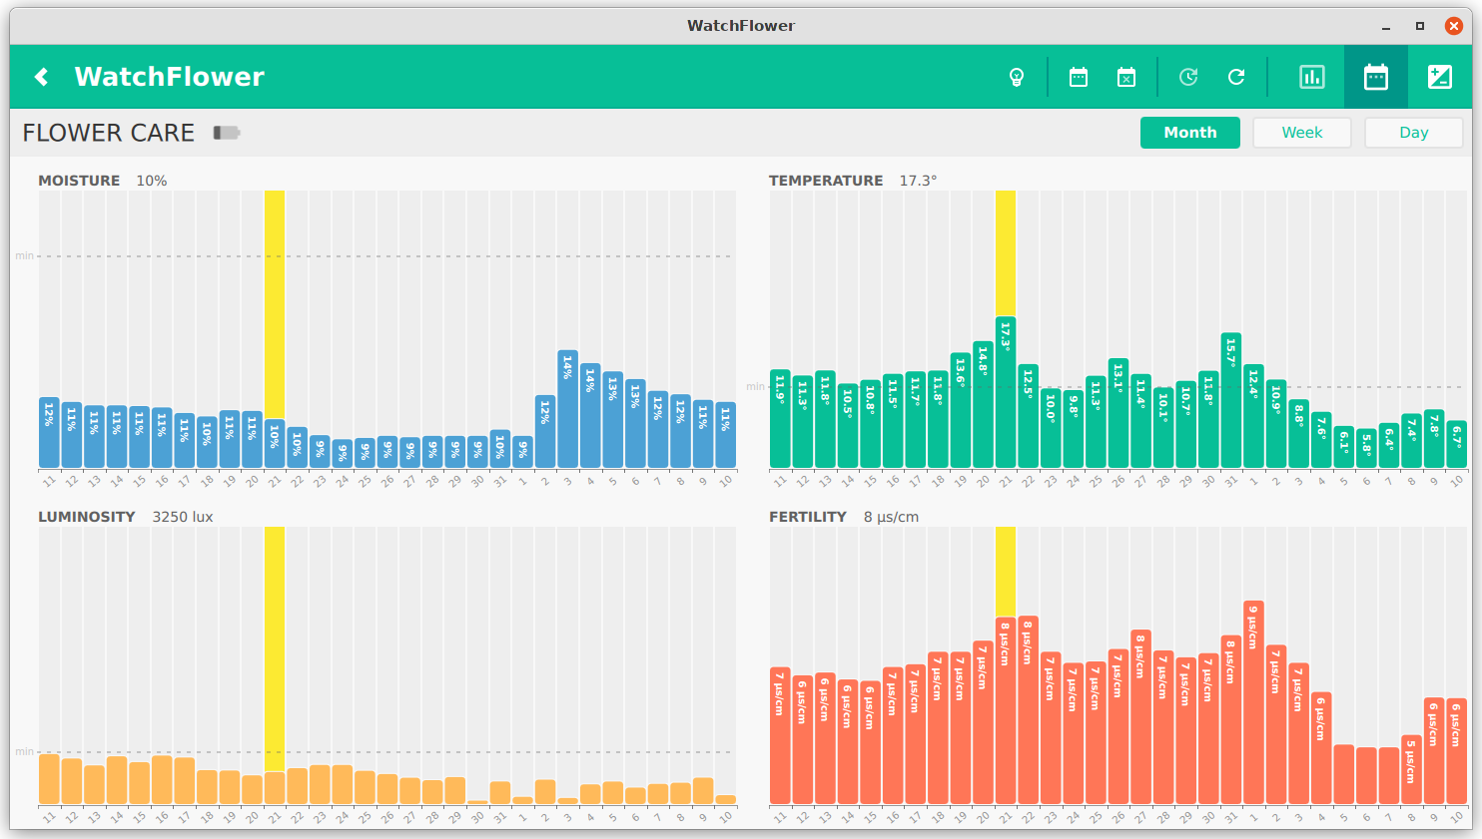Click the WatchFlower title in the green header
Screen dimensions: 1482x839
(170, 77)
